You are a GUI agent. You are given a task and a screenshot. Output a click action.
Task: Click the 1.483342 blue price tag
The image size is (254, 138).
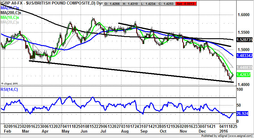[244, 56]
